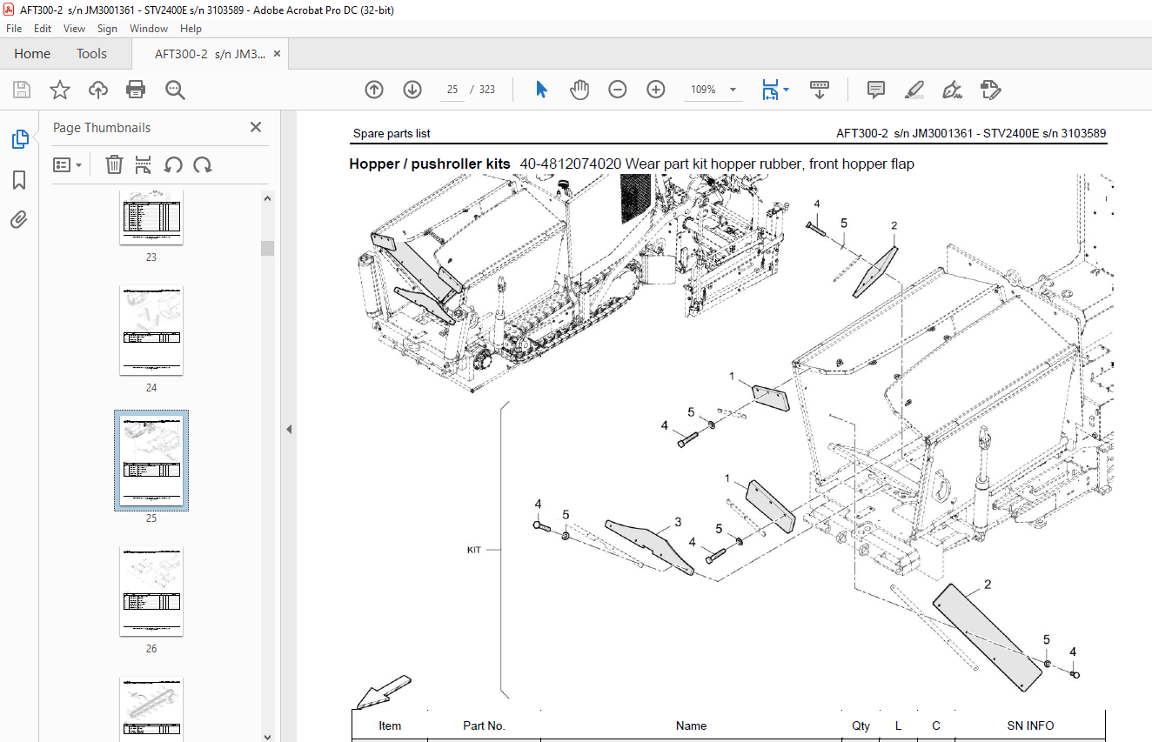Print the document with the printer icon

[136, 90]
